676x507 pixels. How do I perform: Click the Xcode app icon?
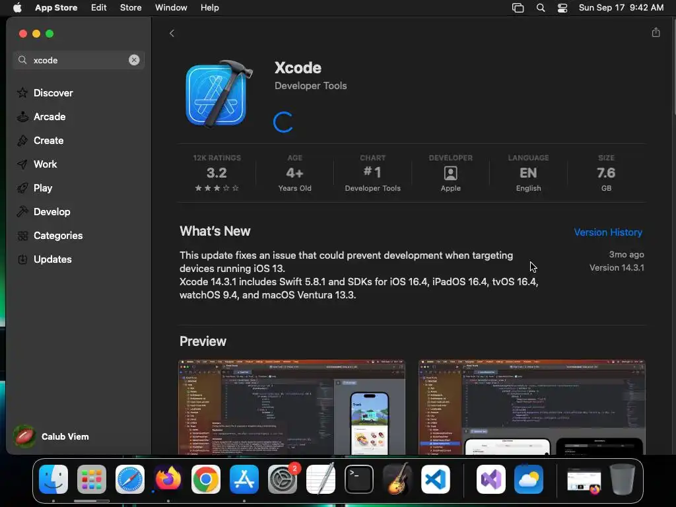(219, 94)
